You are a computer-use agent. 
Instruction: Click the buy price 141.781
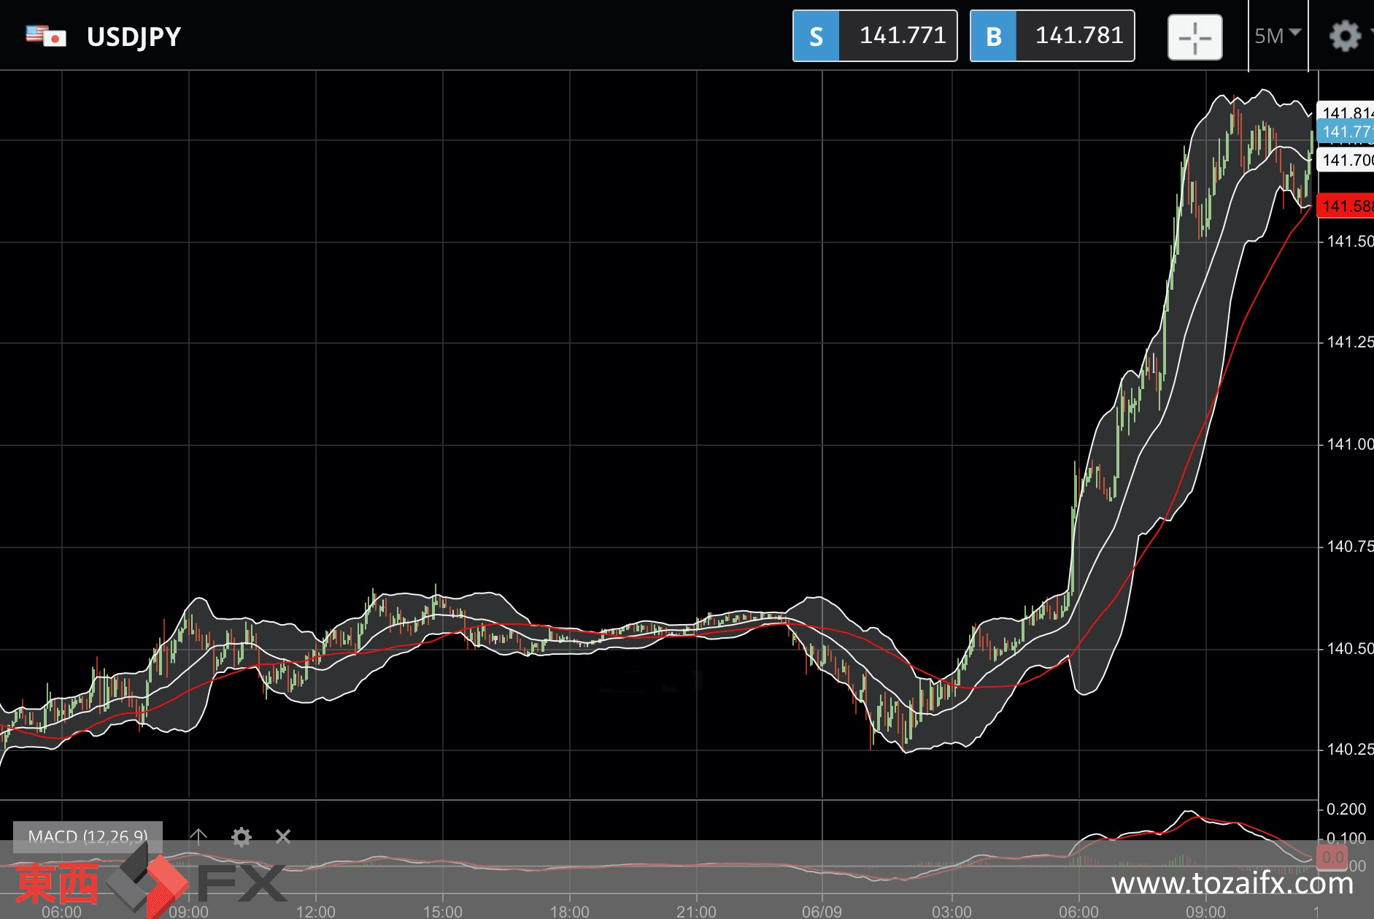(x=1079, y=36)
